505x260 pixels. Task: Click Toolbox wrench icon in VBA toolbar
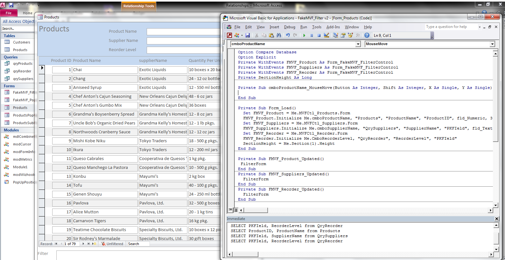[x=358, y=35]
